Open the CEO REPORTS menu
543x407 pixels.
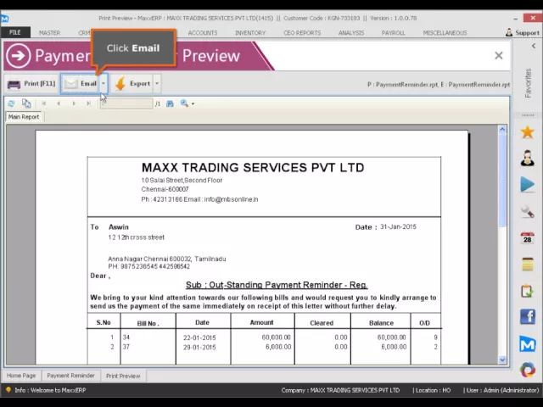click(302, 33)
